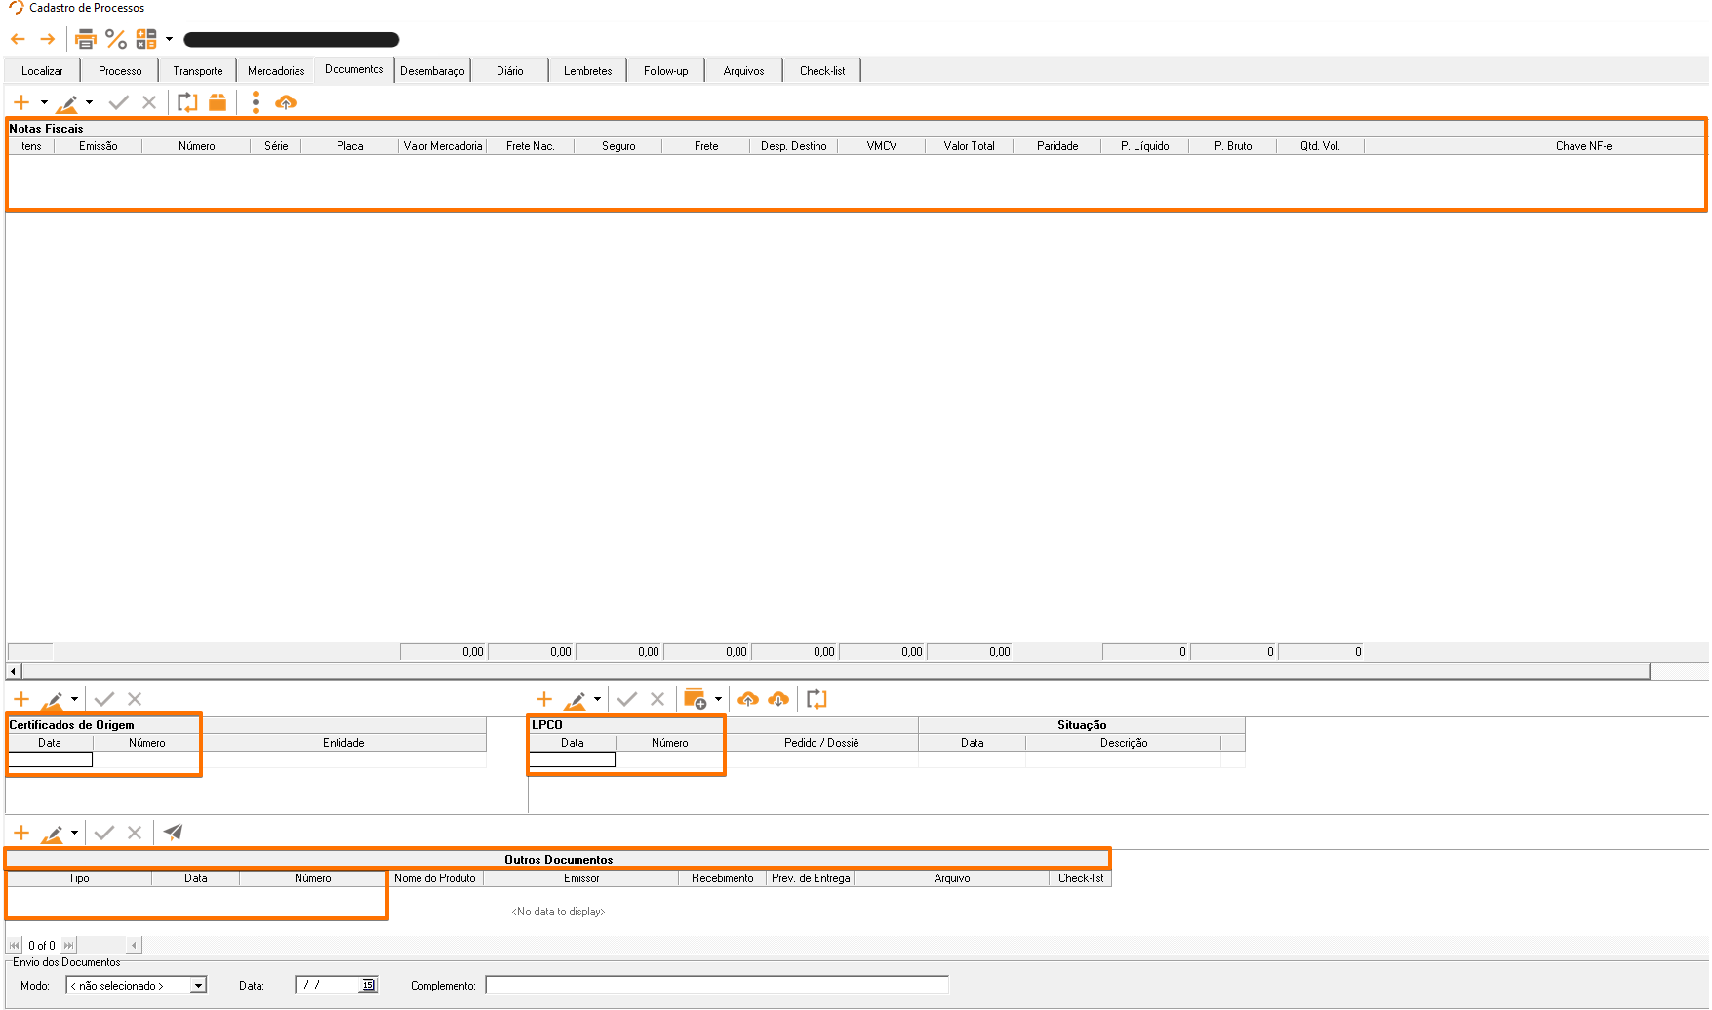The width and height of the screenshot is (1712, 1010).
Task: Open the Modo dropdown list
Action: [x=198, y=986]
